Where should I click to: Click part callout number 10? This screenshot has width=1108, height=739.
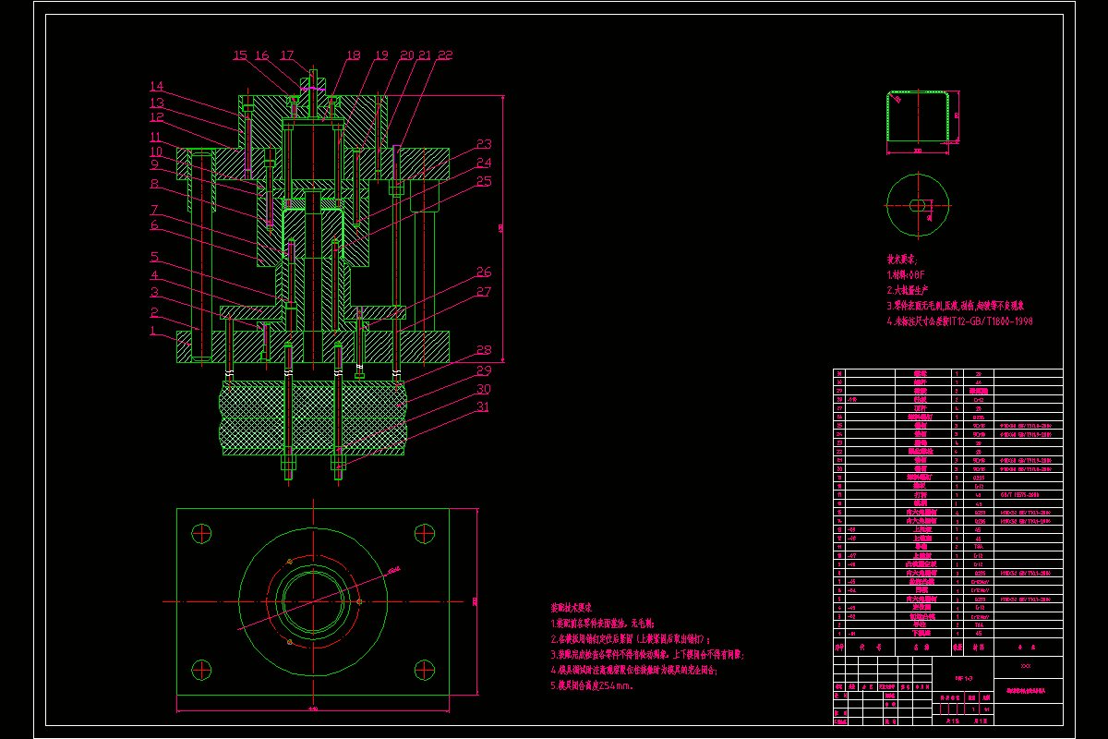click(x=156, y=151)
